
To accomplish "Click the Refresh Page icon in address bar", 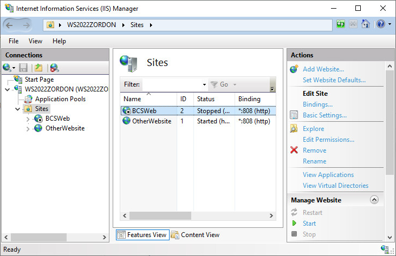I will [x=341, y=24].
